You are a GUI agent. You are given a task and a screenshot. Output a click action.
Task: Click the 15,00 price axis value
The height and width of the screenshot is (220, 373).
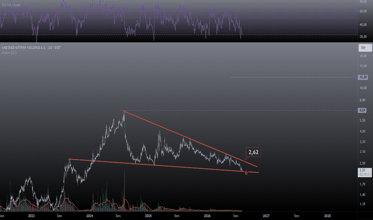[x=363, y=66]
